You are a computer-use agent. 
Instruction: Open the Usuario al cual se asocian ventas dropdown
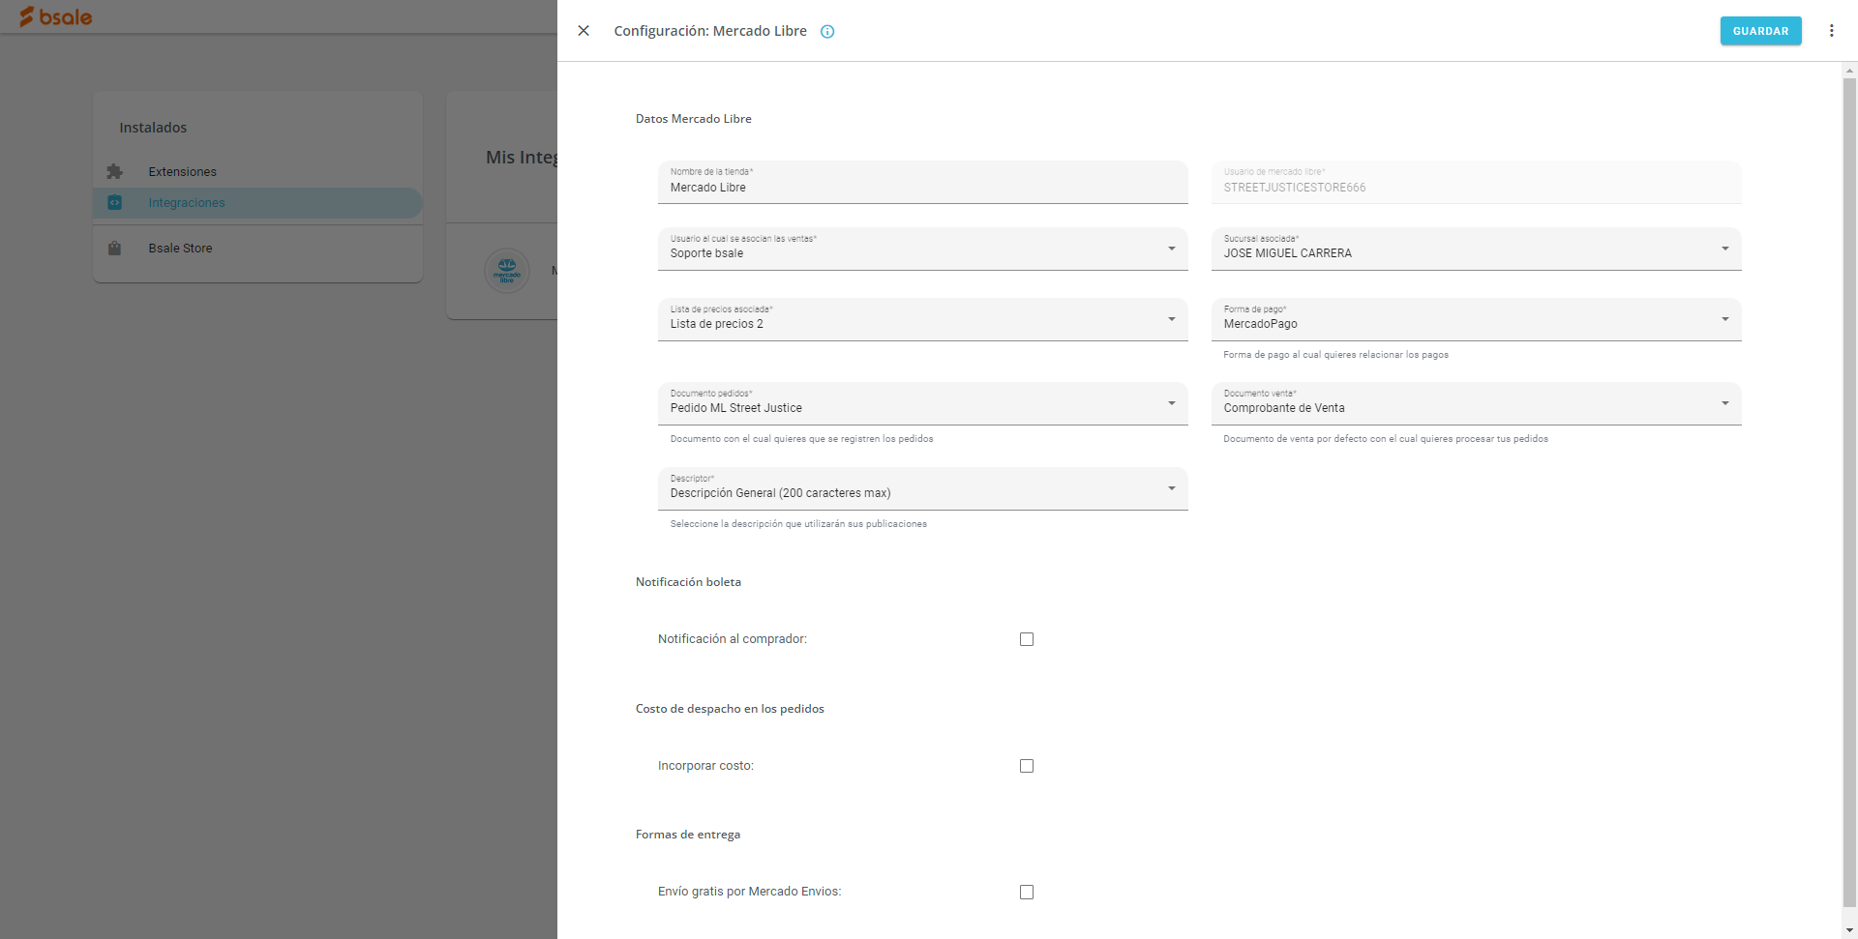coord(922,249)
